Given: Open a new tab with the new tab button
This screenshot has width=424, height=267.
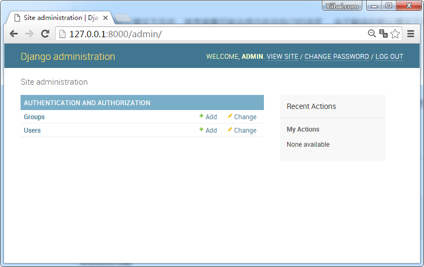Looking at the screenshot, I should tap(123, 18).
